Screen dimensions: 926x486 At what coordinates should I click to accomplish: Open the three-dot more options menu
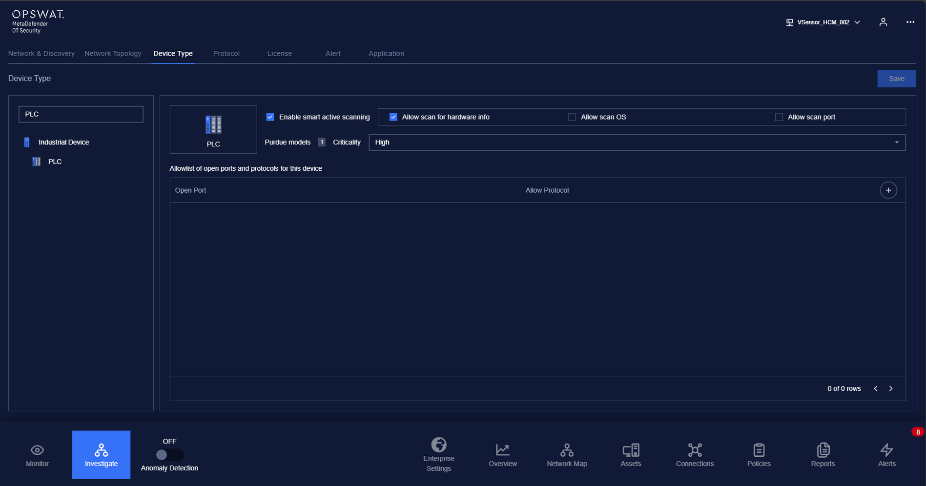910,22
